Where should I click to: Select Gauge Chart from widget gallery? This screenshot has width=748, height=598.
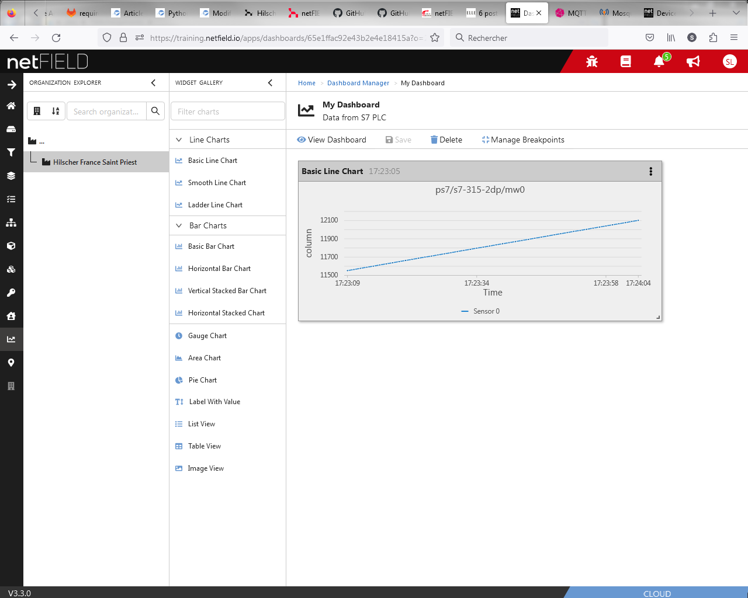[x=207, y=336]
